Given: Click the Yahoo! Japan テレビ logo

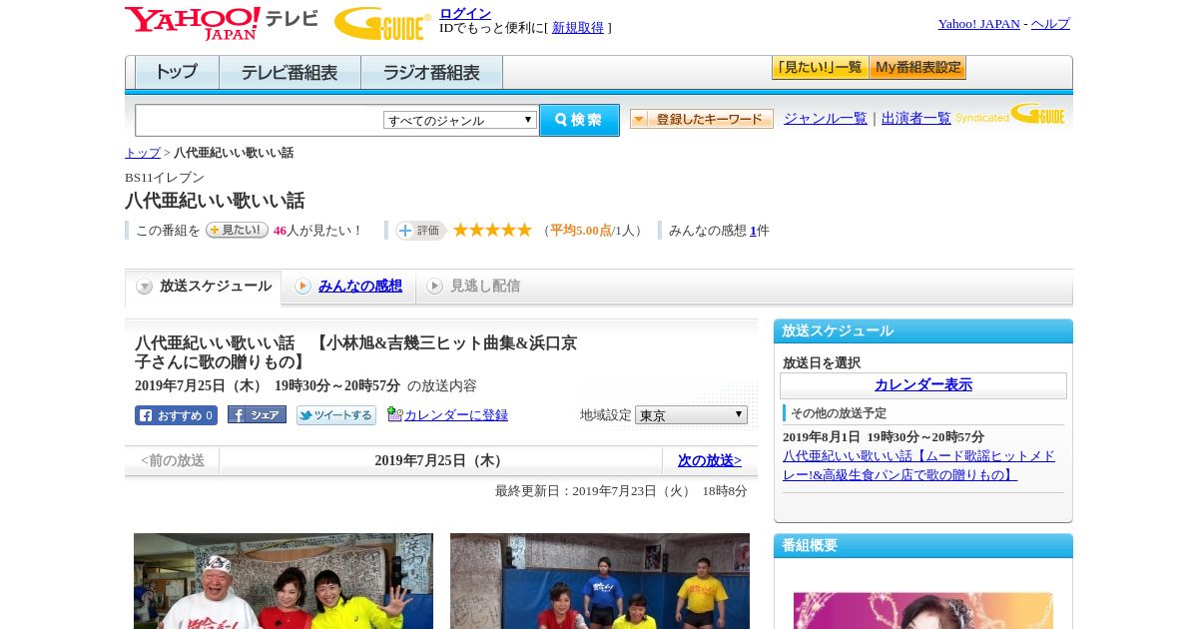Looking at the screenshot, I should tap(222, 23).
